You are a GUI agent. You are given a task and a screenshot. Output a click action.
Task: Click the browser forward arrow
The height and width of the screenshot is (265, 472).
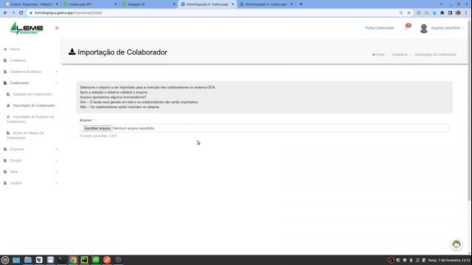pyautogui.click(x=13, y=13)
